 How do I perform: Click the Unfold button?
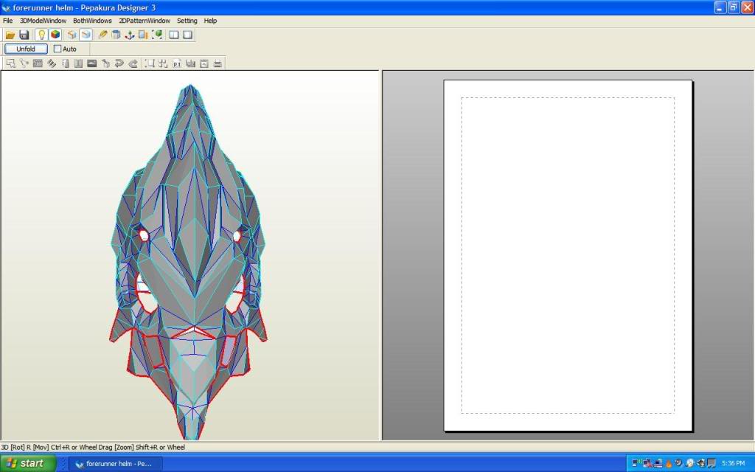tap(26, 49)
